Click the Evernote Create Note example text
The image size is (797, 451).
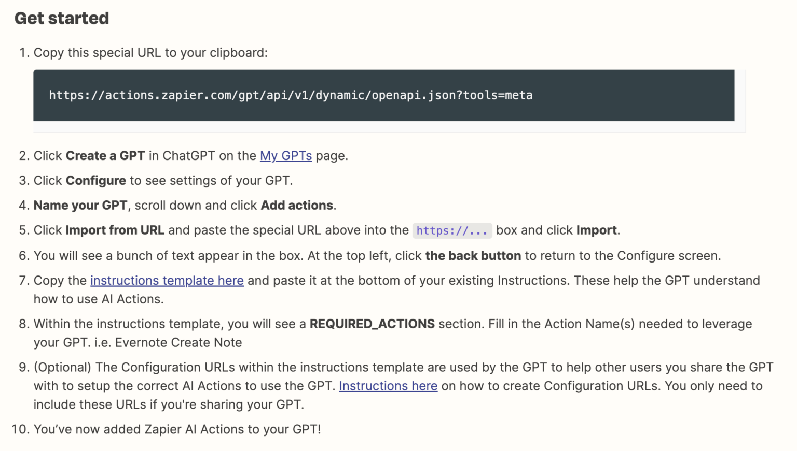(x=178, y=343)
